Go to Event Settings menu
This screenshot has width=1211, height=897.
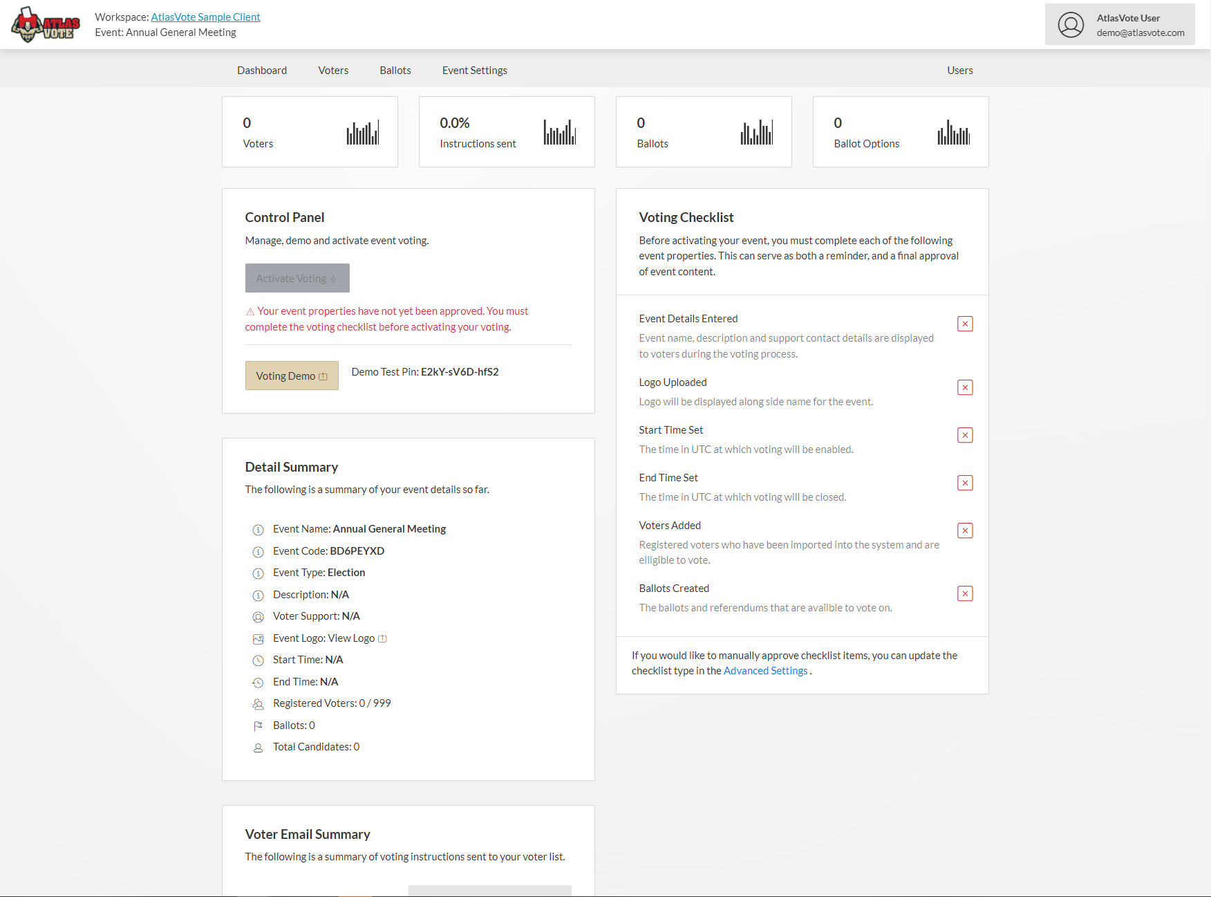pos(474,71)
